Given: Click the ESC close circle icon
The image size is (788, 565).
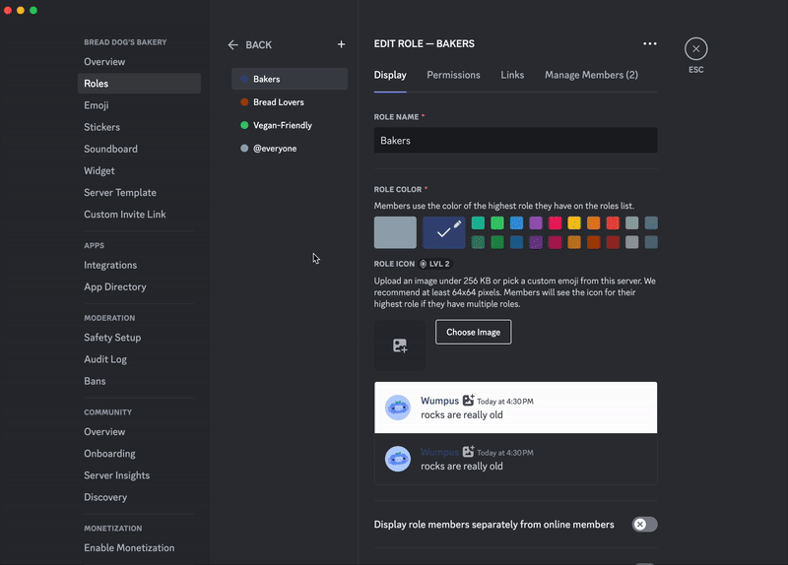Looking at the screenshot, I should click(x=696, y=48).
